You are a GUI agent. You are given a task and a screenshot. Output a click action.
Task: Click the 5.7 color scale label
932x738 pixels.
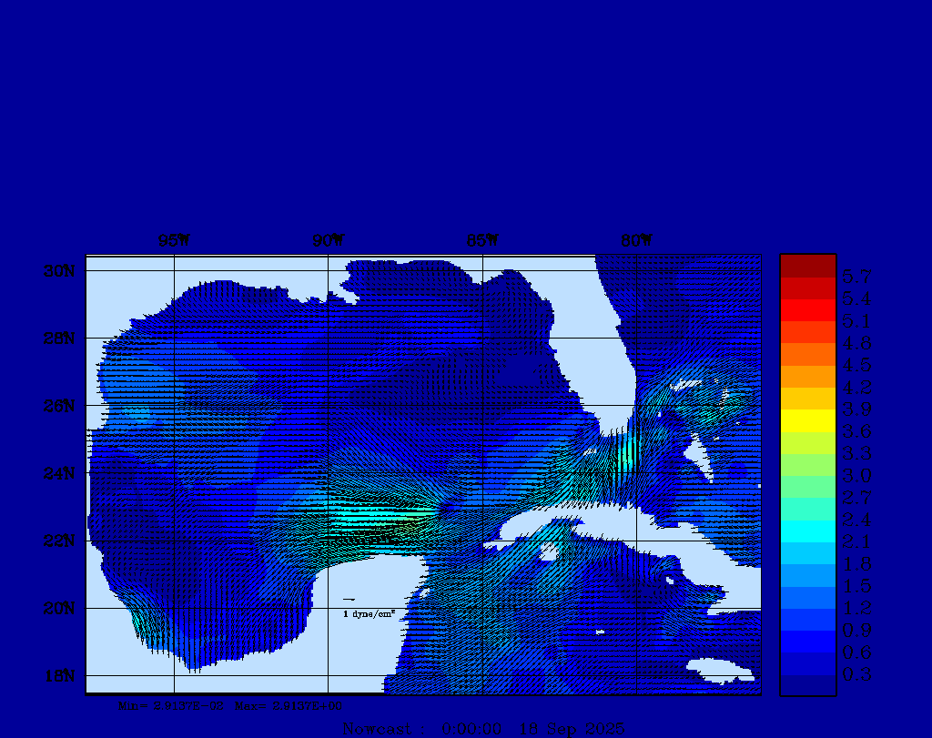[x=856, y=276]
